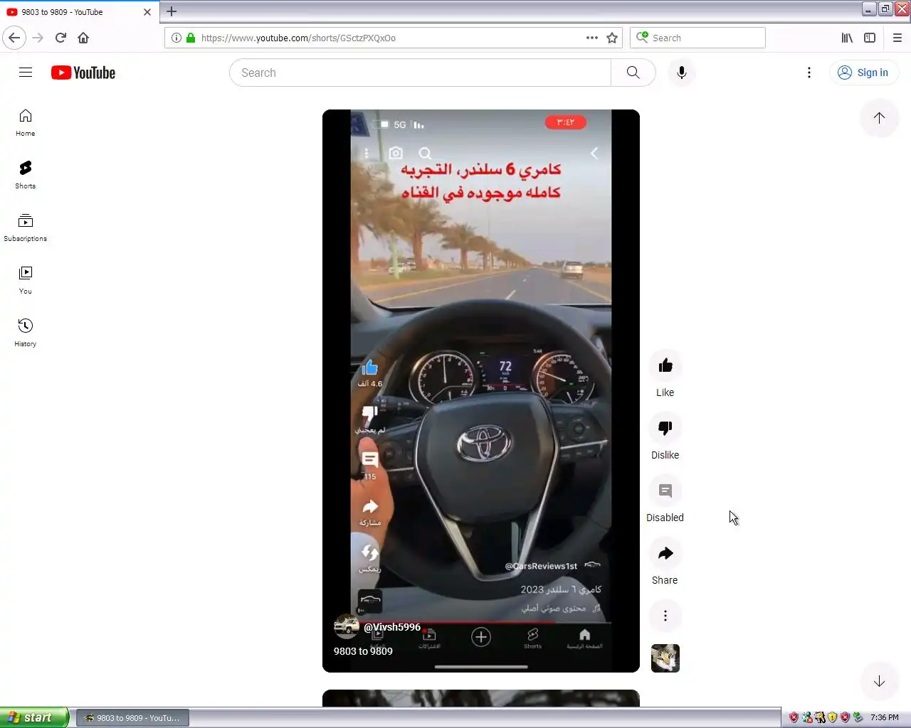Open YouTube settings three-dot menu

[809, 73]
